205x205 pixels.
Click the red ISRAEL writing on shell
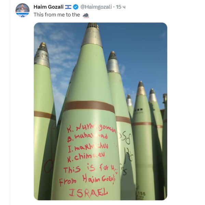tap(88, 192)
